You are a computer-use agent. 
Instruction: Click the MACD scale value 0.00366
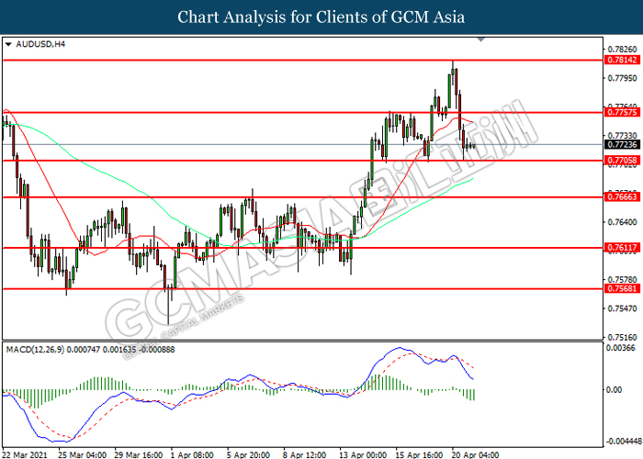click(620, 348)
